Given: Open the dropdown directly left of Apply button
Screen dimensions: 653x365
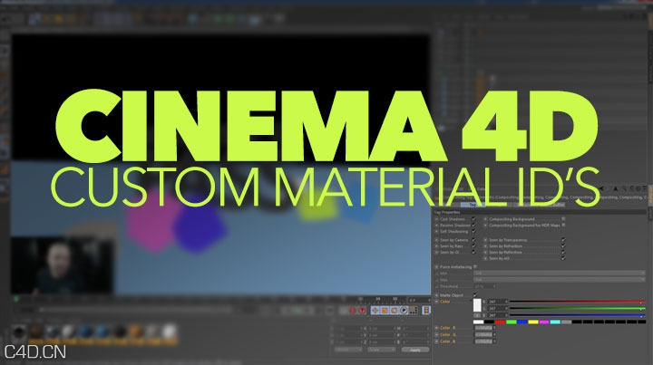Looking at the screenshot, I should 382,350.
